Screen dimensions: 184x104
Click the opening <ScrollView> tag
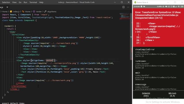click(x=18, y=35)
